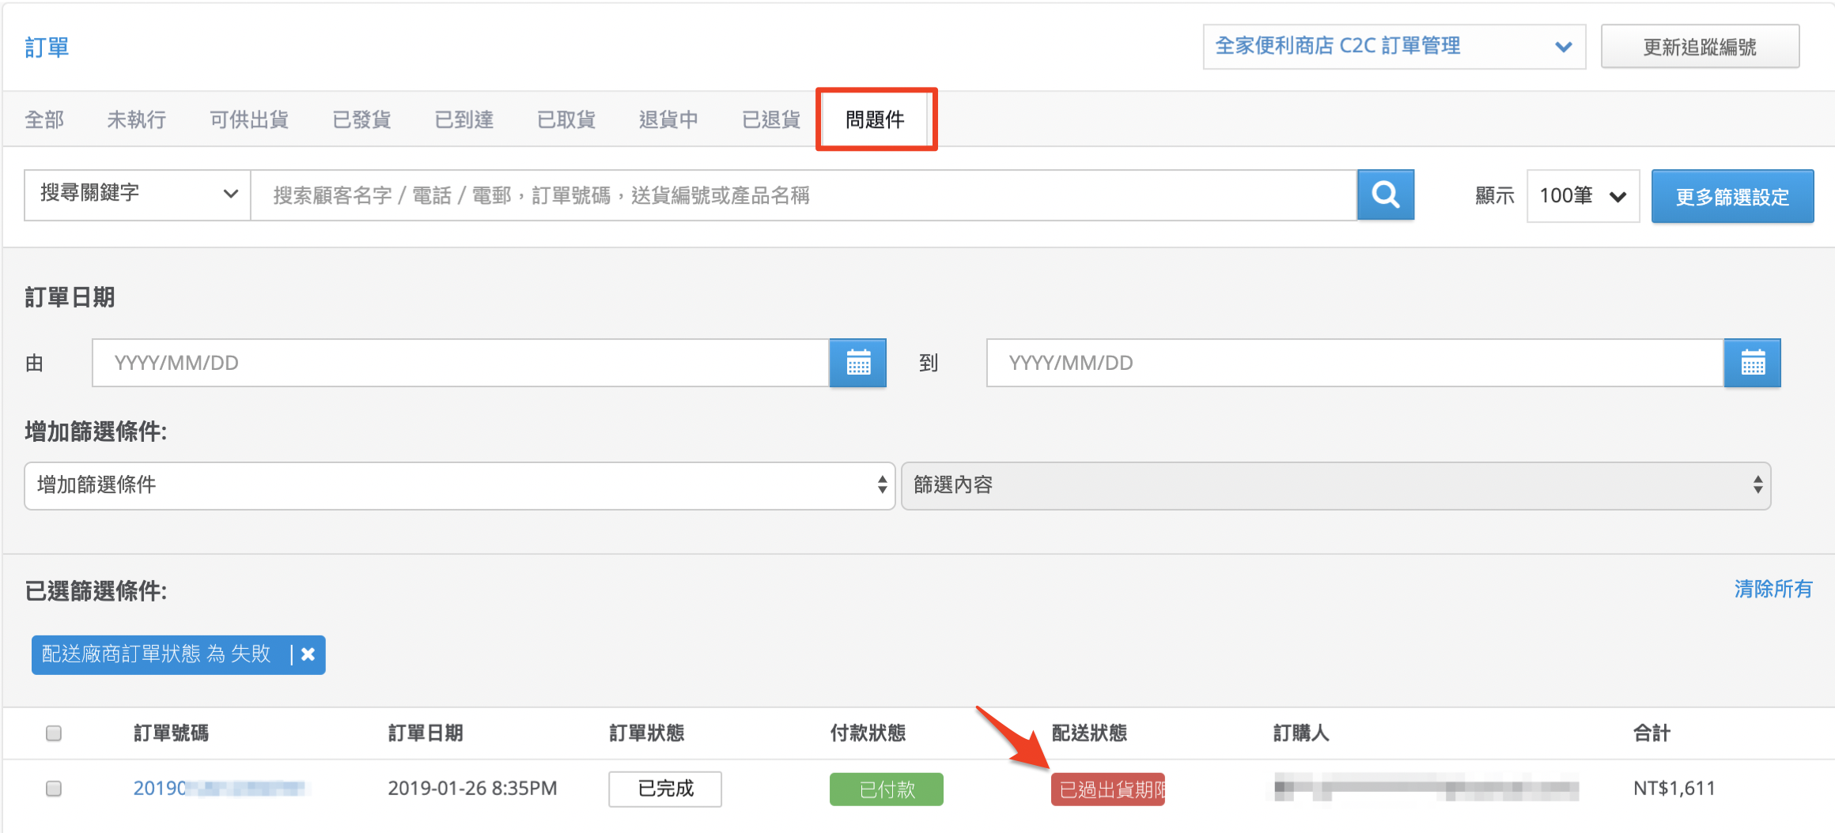Switch to the 已發貨 tab
The width and height of the screenshot is (1835, 833).
[361, 119]
